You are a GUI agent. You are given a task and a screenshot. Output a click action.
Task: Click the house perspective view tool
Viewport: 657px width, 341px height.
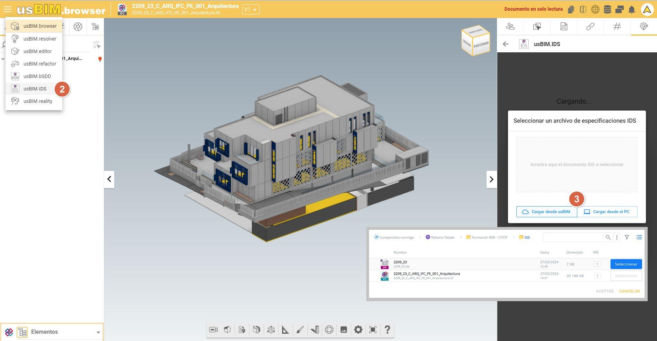point(227,330)
